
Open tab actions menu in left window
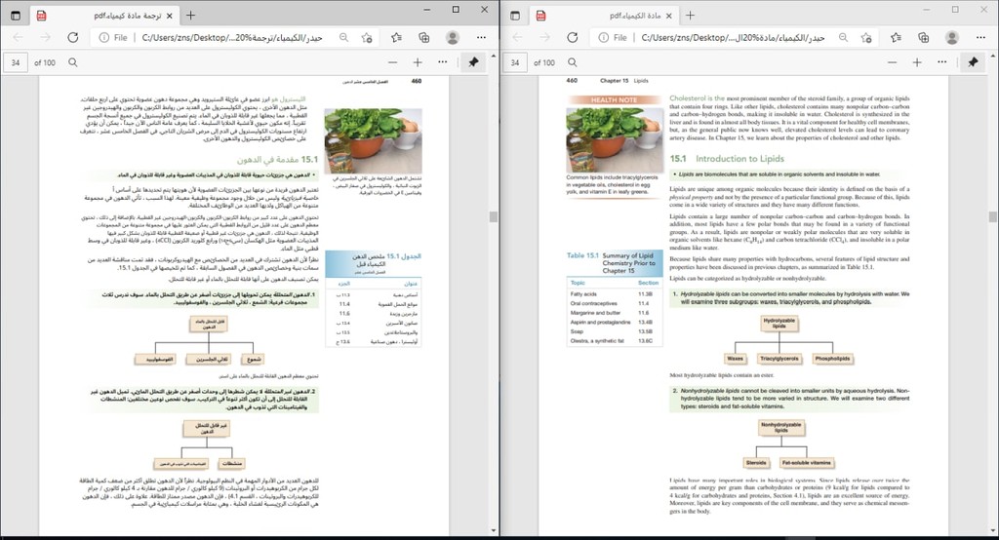pos(16,16)
